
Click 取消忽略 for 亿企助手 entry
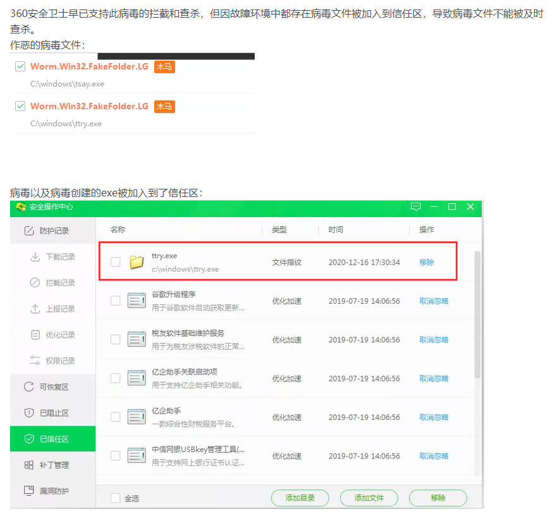434,417
